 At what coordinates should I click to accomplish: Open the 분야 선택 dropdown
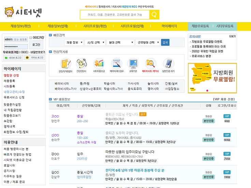(x=120, y=42)
